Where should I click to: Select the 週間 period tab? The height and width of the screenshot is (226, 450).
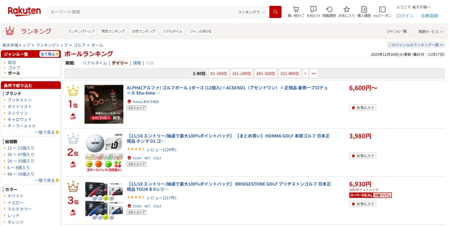tap(137, 63)
